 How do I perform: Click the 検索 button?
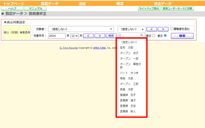click(x=182, y=36)
